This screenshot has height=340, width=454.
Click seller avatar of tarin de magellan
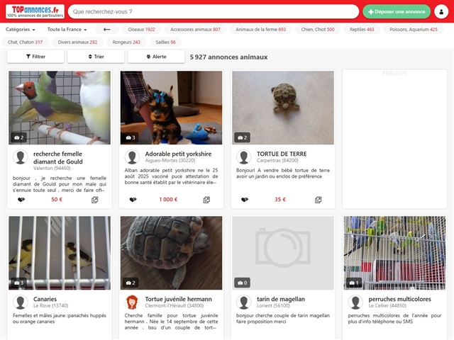pos(244,302)
